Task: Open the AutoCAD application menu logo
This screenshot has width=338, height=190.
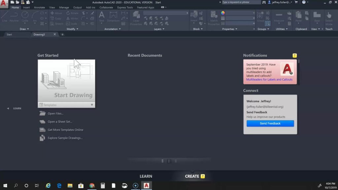Action: tap(4, 4)
